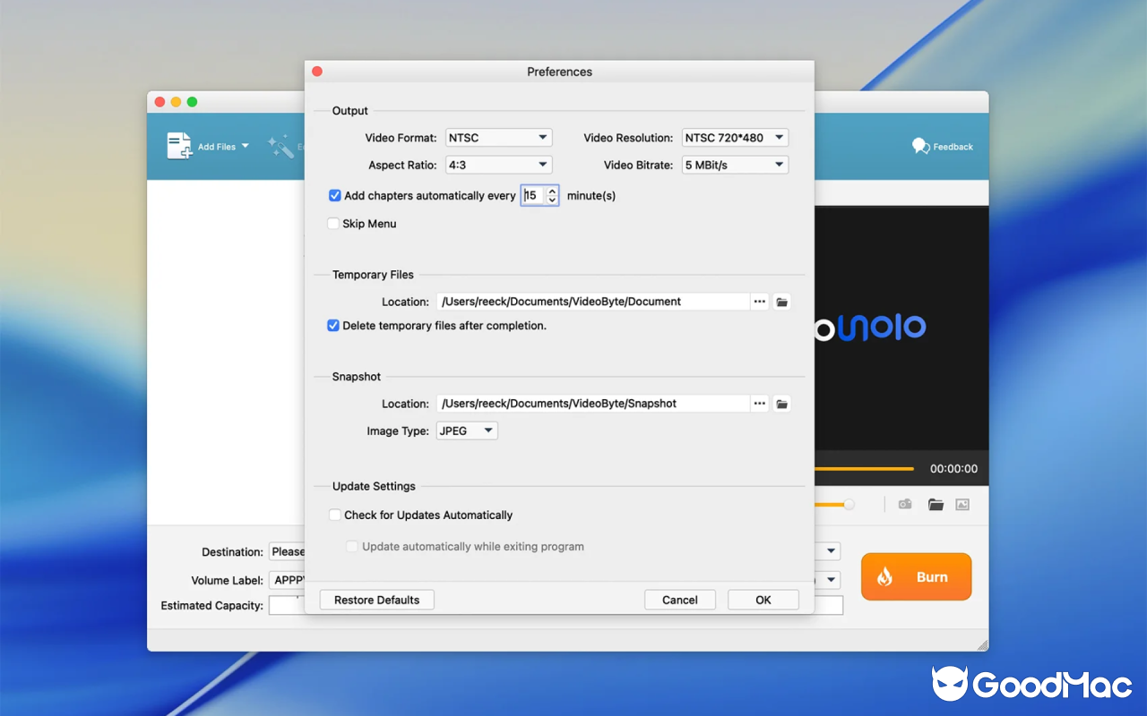Uncheck Delete temporary files after completion
Viewport: 1147px width, 716px height.
point(333,326)
